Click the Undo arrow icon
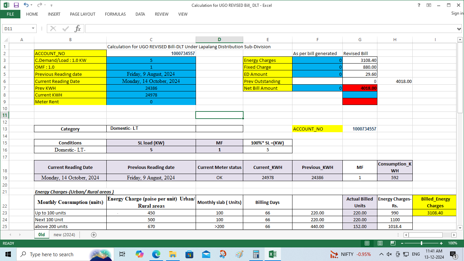The image size is (464, 261). 26,5
